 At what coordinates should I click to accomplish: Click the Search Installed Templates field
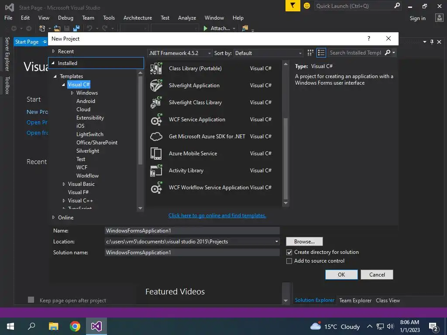pos(355,53)
